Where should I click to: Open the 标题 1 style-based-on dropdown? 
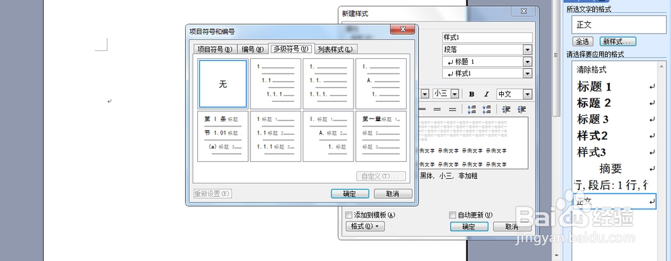pos(527,62)
